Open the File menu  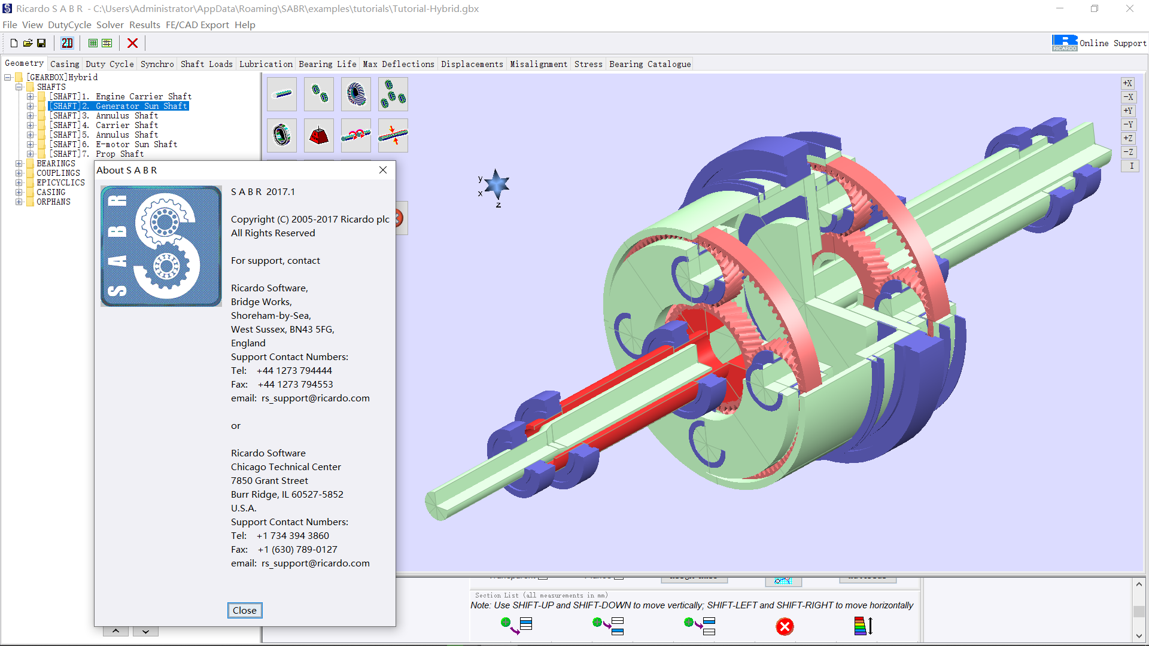(x=10, y=25)
